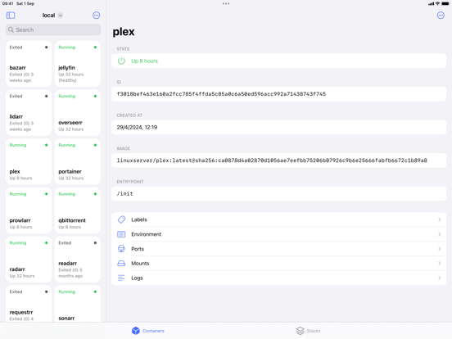
Task: Click the black status dot on lidarr card
Action: click(x=46, y=96)
